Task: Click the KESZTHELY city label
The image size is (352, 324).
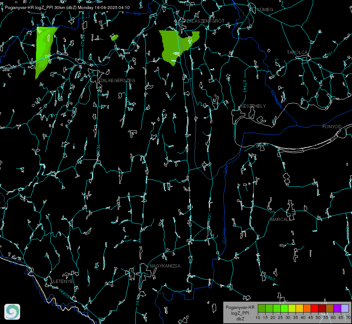Action: pyautogui.click(x=253, y=106)
